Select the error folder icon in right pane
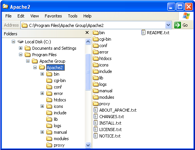 coord(96,52)
